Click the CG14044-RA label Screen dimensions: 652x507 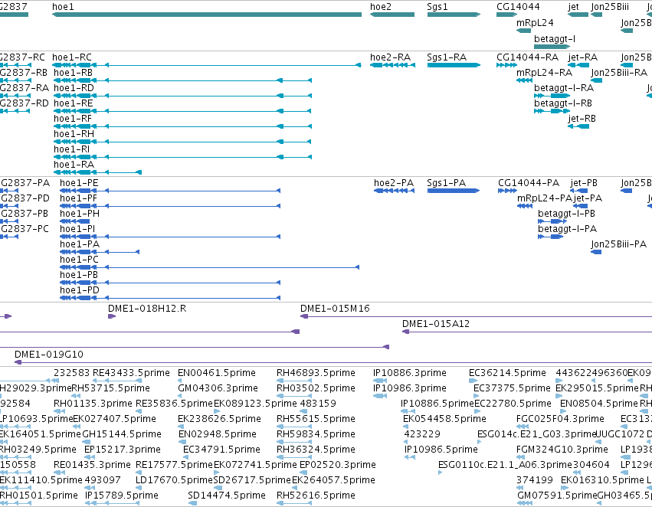click(528, 57)
